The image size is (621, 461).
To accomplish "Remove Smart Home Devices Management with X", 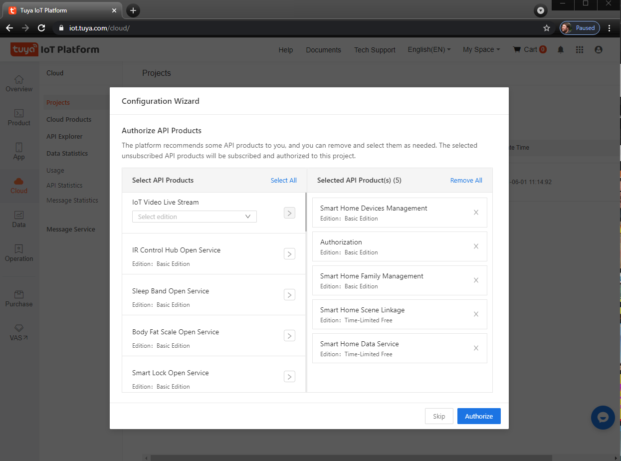I will pyautogui.click(x=476, y=213).
